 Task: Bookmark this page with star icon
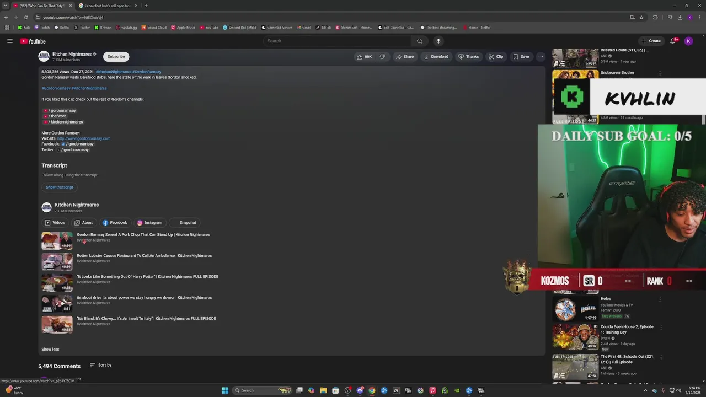pyautogui.click(x=641, y=17)
